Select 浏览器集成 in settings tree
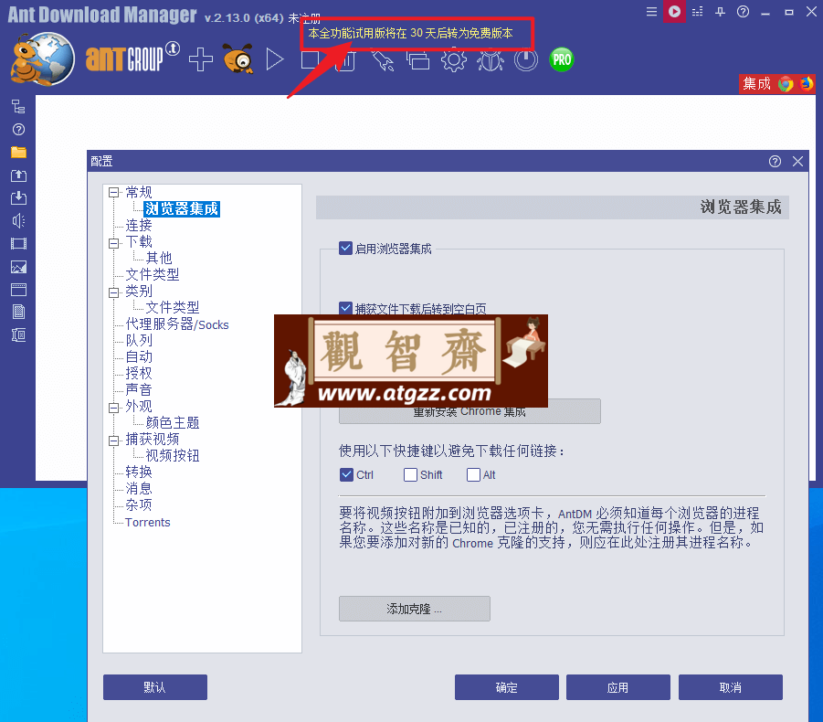This screenshot has width=823, height=722. [x=182, y=208]
